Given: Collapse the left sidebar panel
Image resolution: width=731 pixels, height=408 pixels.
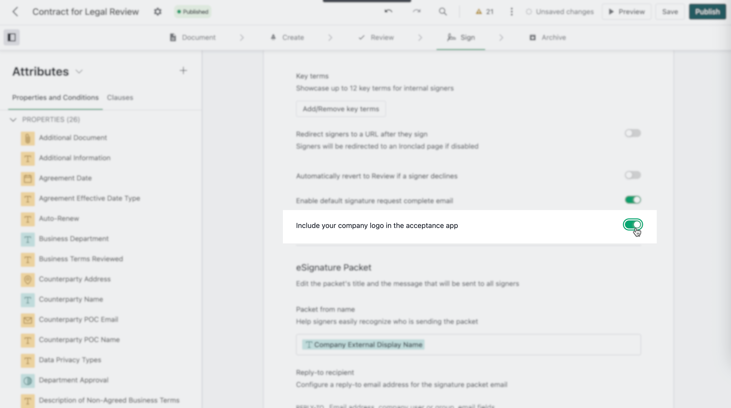Looking at the screenshot, I should coord(11,37).
